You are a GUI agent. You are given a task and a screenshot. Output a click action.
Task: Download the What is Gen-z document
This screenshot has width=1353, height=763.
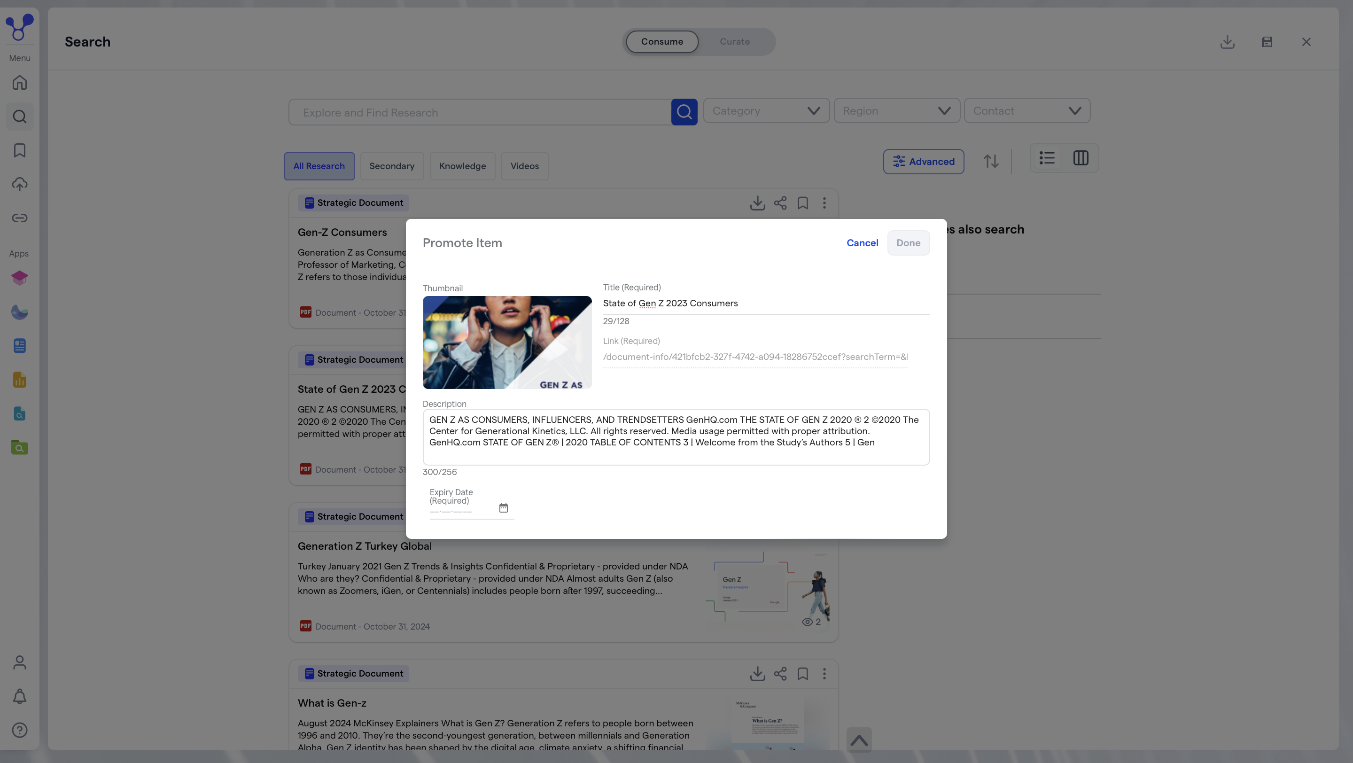tap(757, 674)
